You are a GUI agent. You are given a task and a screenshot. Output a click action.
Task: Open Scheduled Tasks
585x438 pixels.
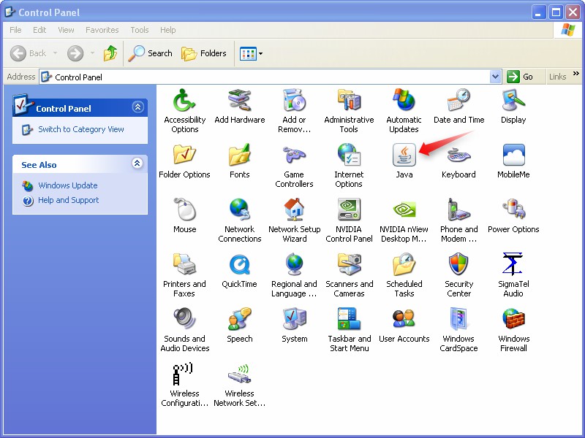point(404,265)
